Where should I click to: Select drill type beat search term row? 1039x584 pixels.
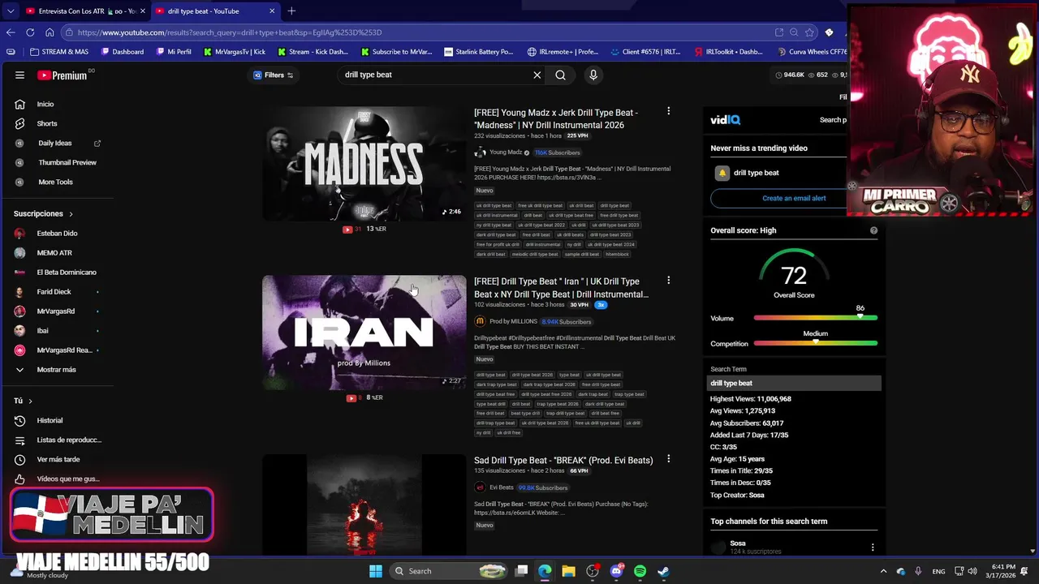[x=794, y=383]
